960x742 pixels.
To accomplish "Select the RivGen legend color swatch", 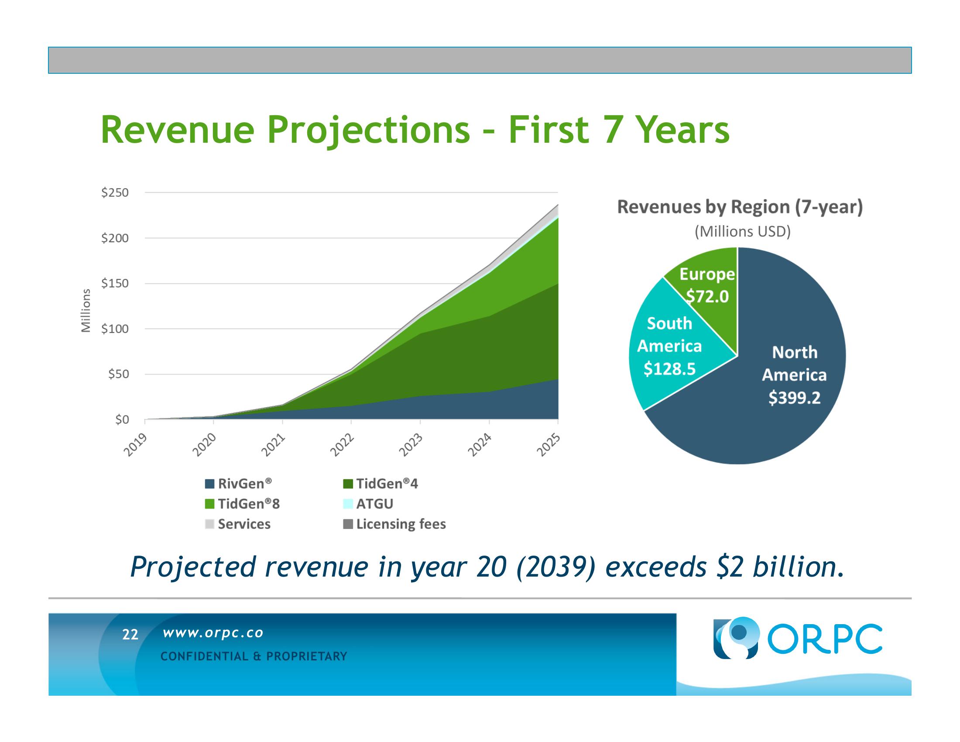I will (x=209, y=484).
